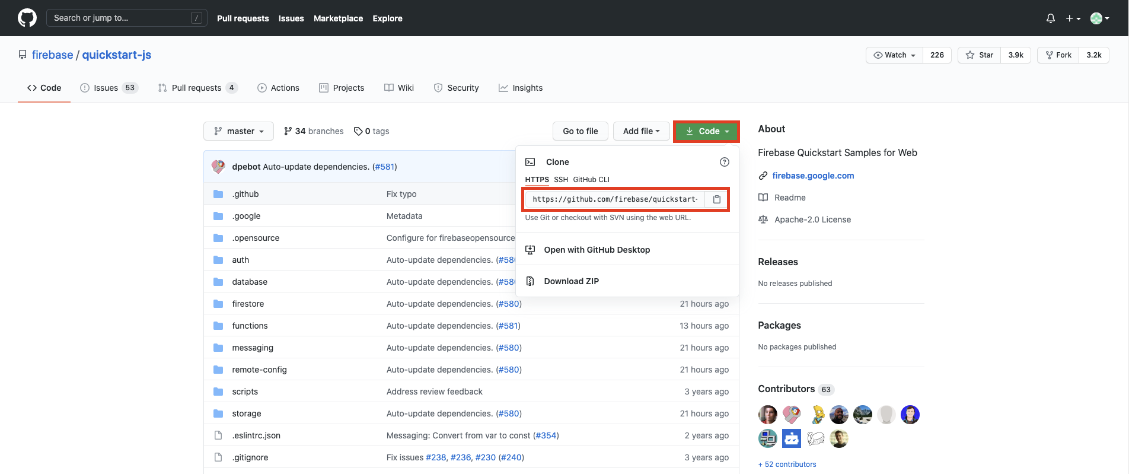
Task: Click Go to file button
Action: point(581,131)
